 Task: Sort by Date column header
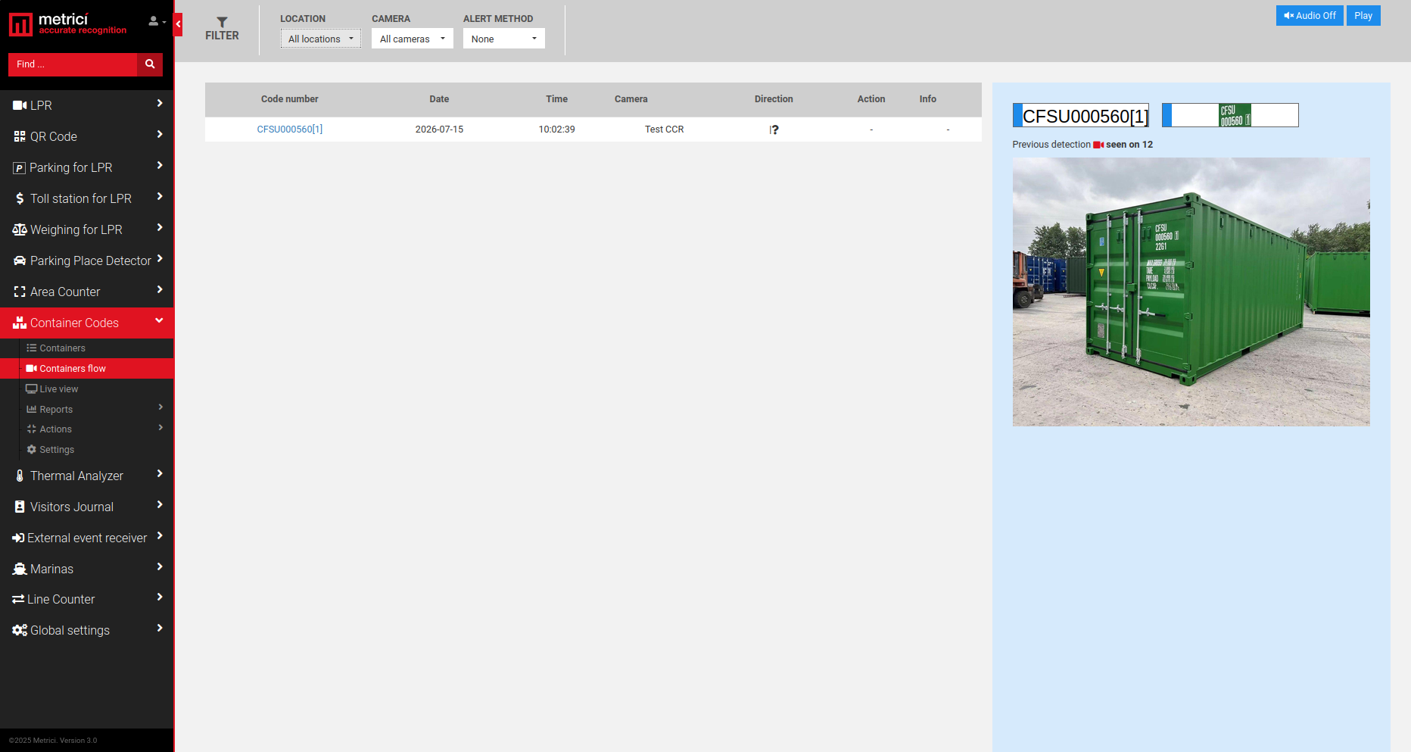[x=439, y=99]
